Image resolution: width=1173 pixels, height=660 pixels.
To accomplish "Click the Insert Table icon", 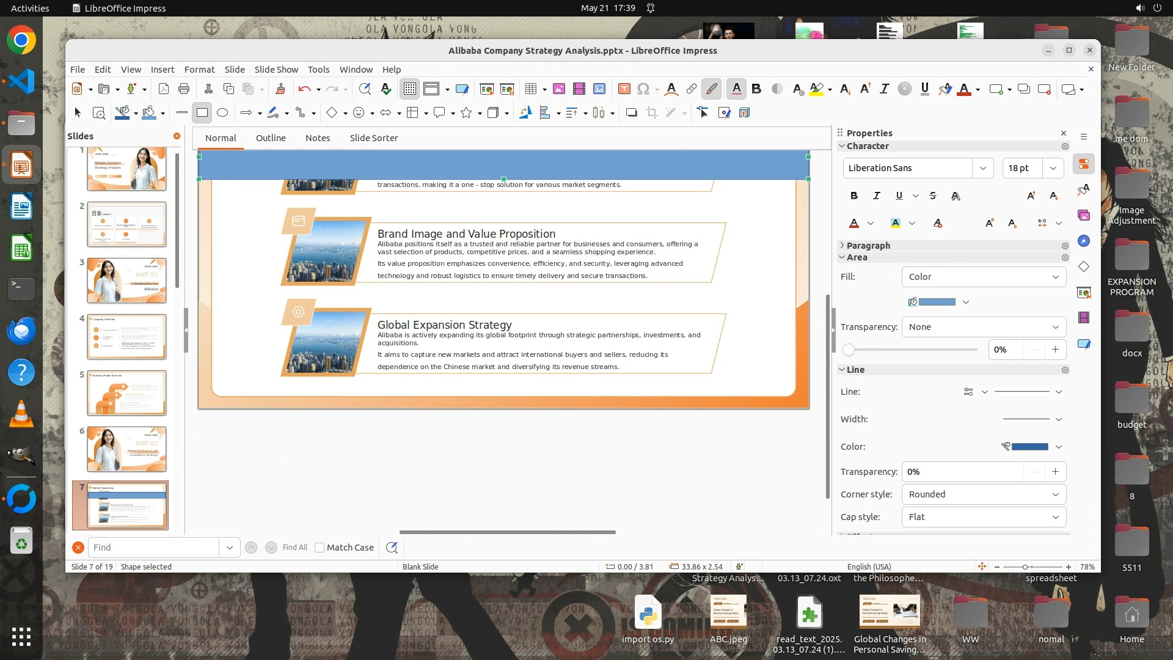I will [531, 89].
